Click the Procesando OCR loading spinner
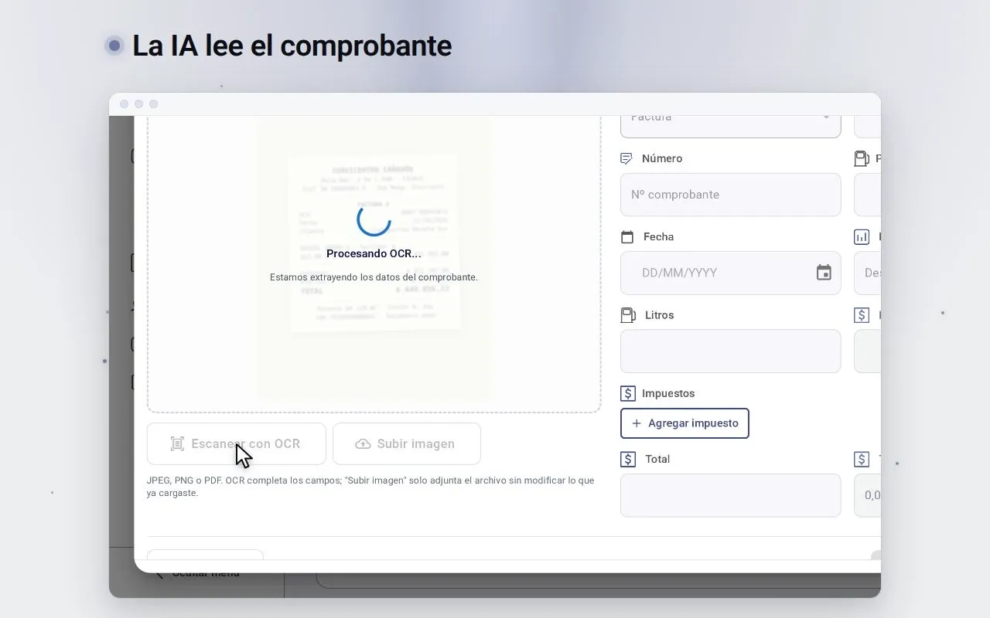This screenshot has width=990, height=618. point(374,219)
